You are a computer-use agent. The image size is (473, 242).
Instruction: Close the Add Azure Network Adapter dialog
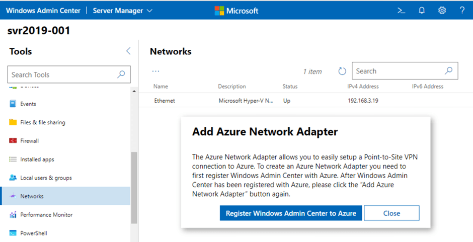[391, 213]
